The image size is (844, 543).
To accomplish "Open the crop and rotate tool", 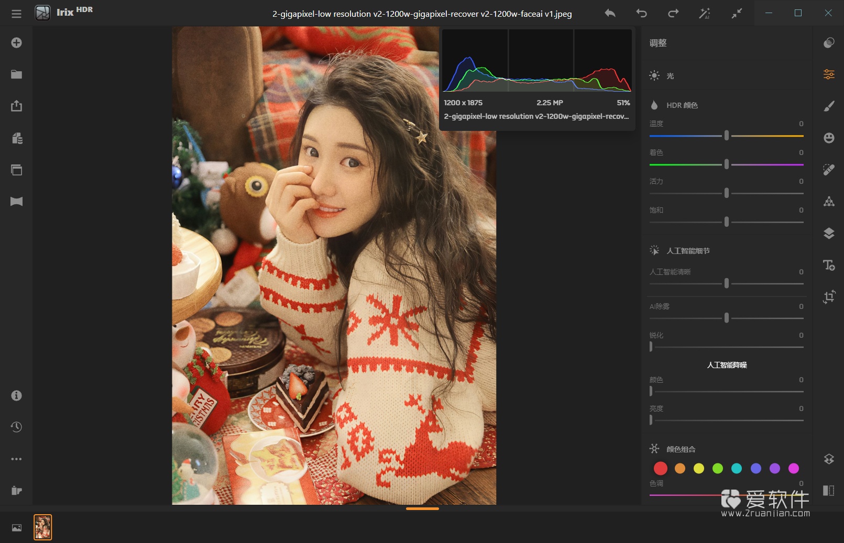I will pyautogui.click(x=829, y=297).
